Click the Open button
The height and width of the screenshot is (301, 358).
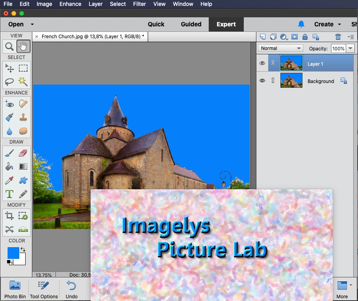click(16, 24)
